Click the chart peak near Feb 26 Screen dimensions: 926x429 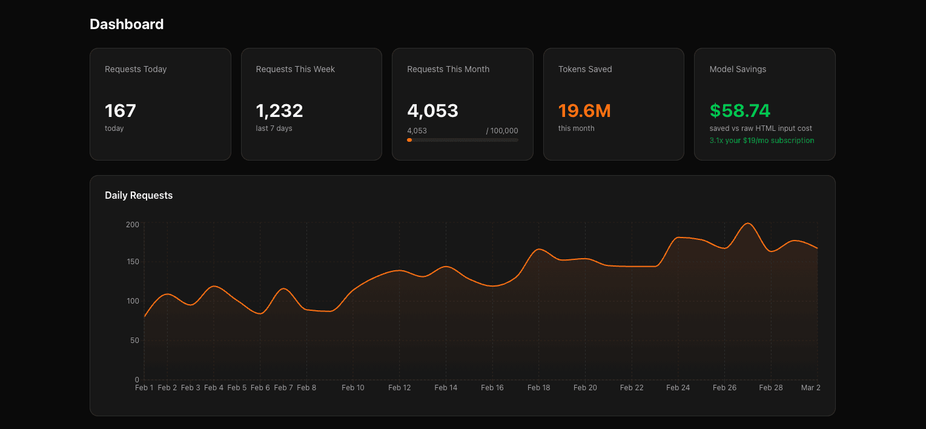(x=748, y=224)
